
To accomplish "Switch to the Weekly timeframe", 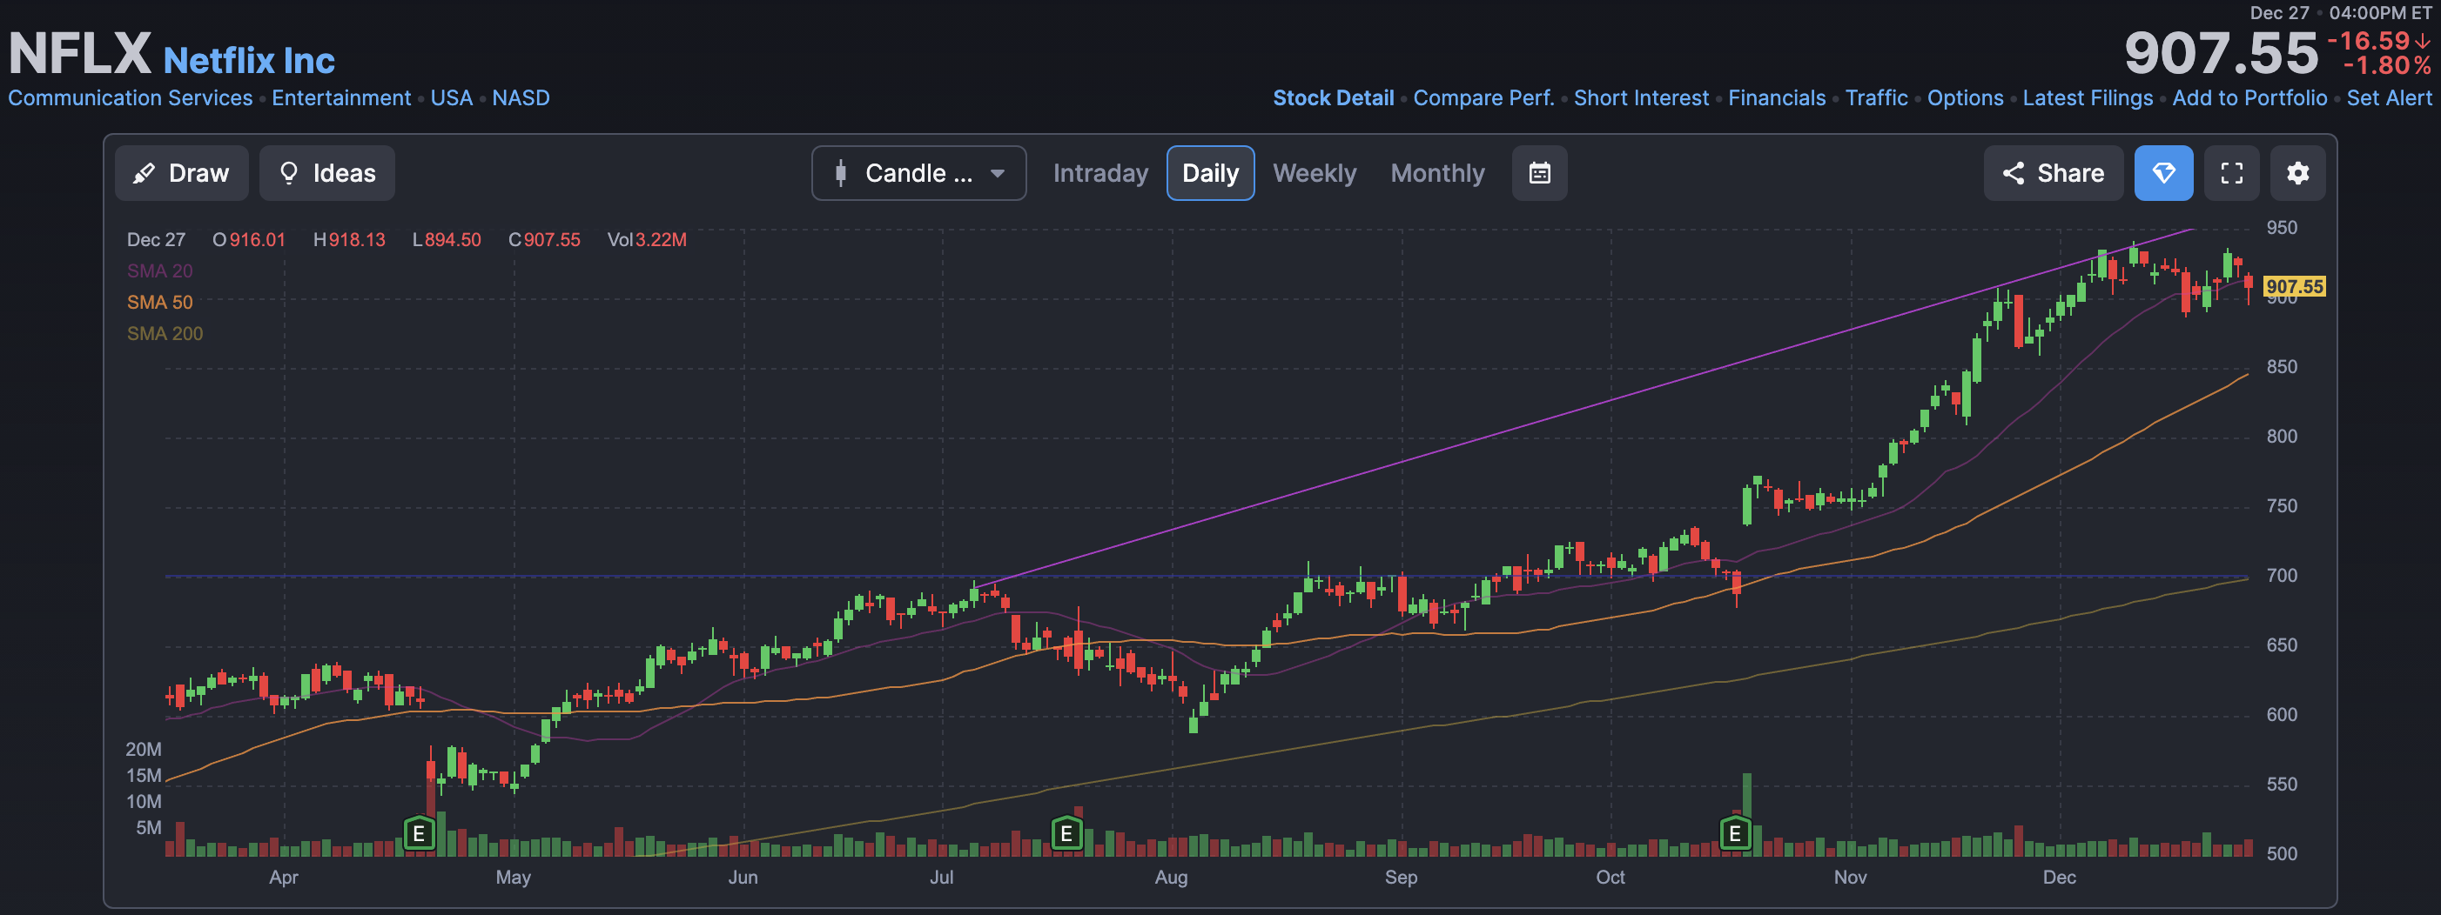I will 1315,173.
